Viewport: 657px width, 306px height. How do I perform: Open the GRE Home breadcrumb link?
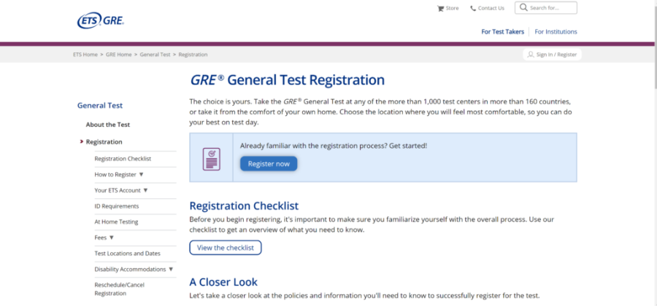(118, 55)
